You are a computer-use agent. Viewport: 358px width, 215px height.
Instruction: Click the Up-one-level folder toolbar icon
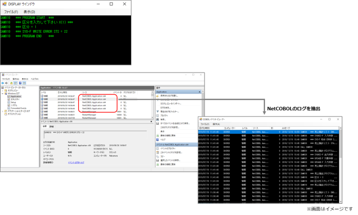[11, 83]
